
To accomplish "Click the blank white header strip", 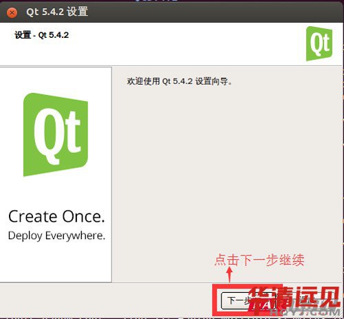I will tap(184, 46).
